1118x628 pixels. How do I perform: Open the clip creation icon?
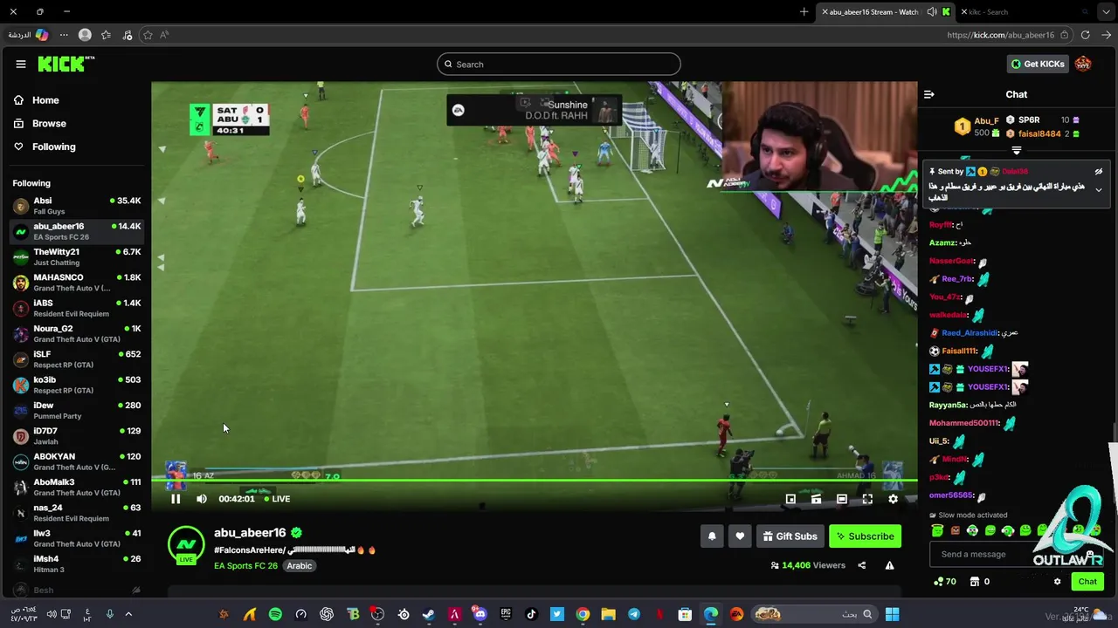[x=816, y=499]
